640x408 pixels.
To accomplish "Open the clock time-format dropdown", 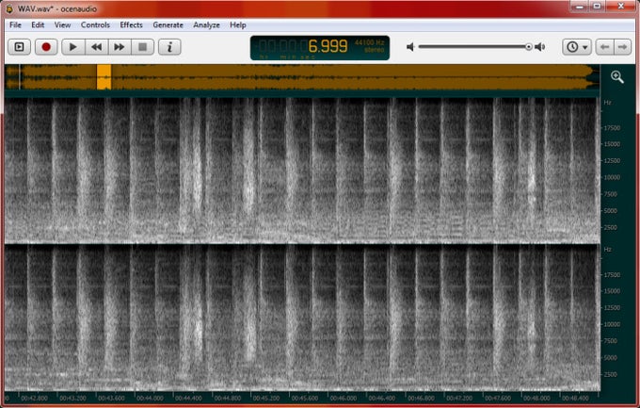I will pyautogui.click(x=577, y=47).
